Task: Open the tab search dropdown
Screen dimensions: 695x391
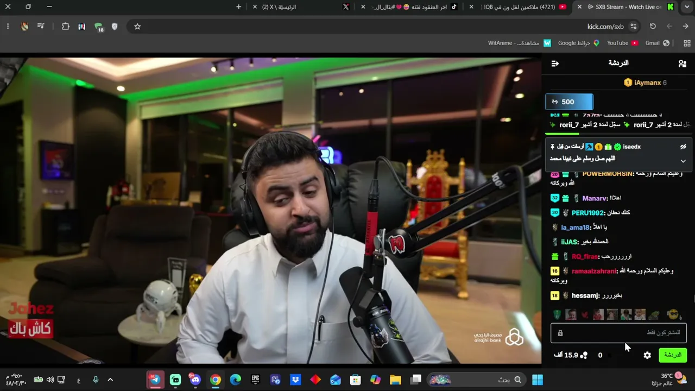Action: 687,7
